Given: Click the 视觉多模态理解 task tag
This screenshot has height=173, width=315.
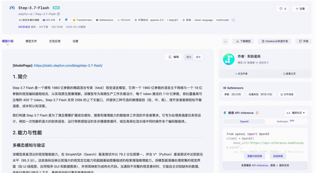Looking at the screenshot, I should tap(29, 20).
